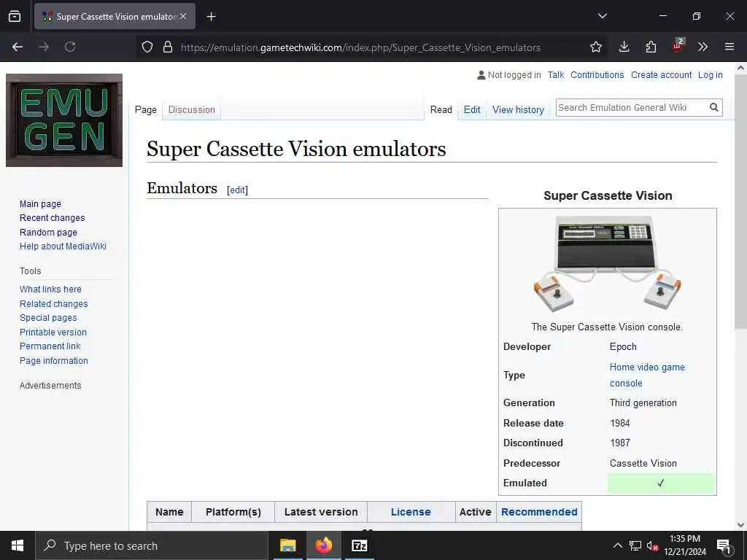Image resolution: width=747 pixels, height=560 pixels.
Task: Show more tools overflow chevron
Action: [703, 47]
